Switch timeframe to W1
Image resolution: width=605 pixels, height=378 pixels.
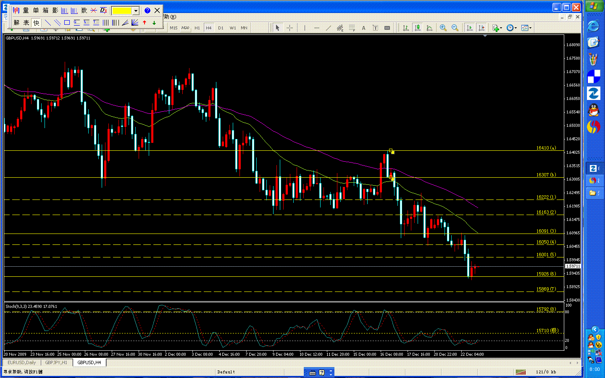click(233, 28)
